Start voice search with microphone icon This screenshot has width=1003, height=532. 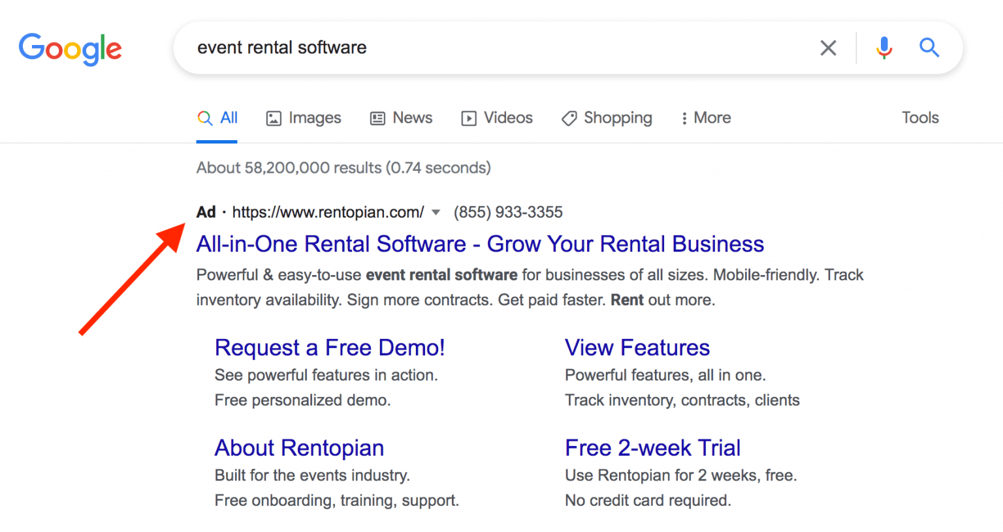coord(884,48)
